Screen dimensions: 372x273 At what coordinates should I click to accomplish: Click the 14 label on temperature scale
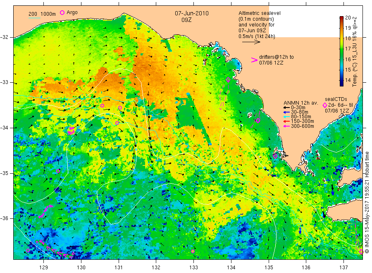[x=348, y=80]
